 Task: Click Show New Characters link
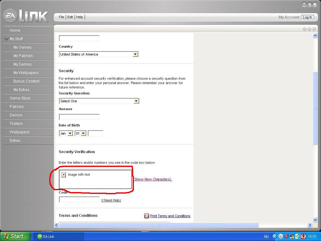[x=153, y=179]
